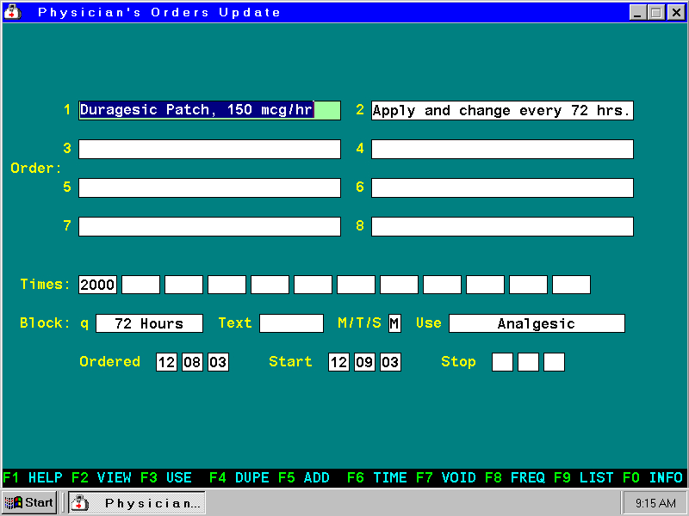The width and height of the screenshot is (689, 516).
Task: Open the Physician taskbar button
Action: click(x=137, y=503)
